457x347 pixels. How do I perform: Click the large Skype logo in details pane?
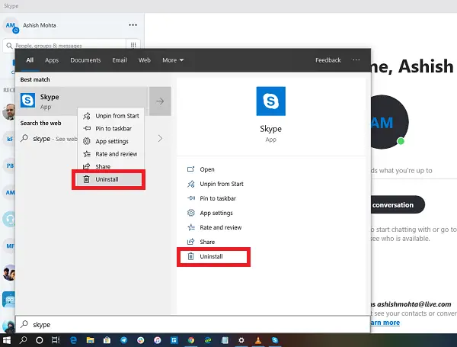pos(270,101)
